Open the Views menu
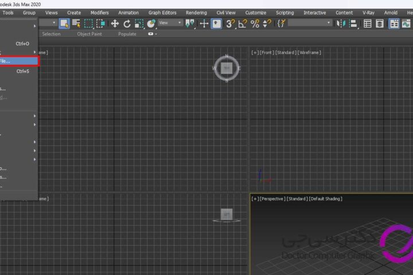 click(52, 13)
